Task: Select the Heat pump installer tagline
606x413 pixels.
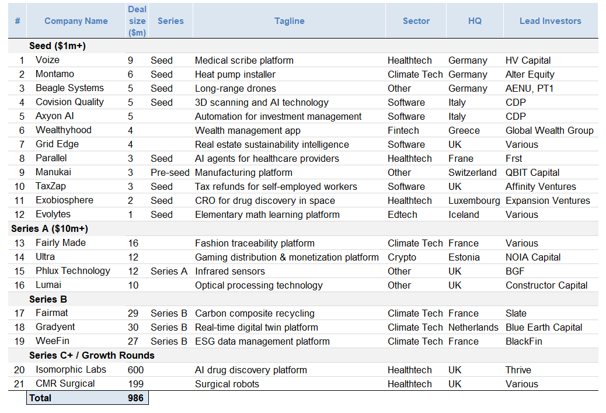Action: (235, 74)
